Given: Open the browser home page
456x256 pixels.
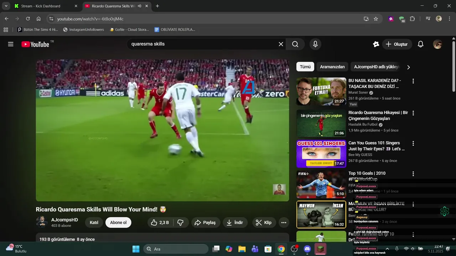Looking at the screenshot, I should [38, 19].
